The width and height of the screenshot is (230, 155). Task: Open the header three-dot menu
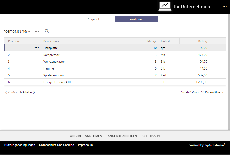[225, 7]
